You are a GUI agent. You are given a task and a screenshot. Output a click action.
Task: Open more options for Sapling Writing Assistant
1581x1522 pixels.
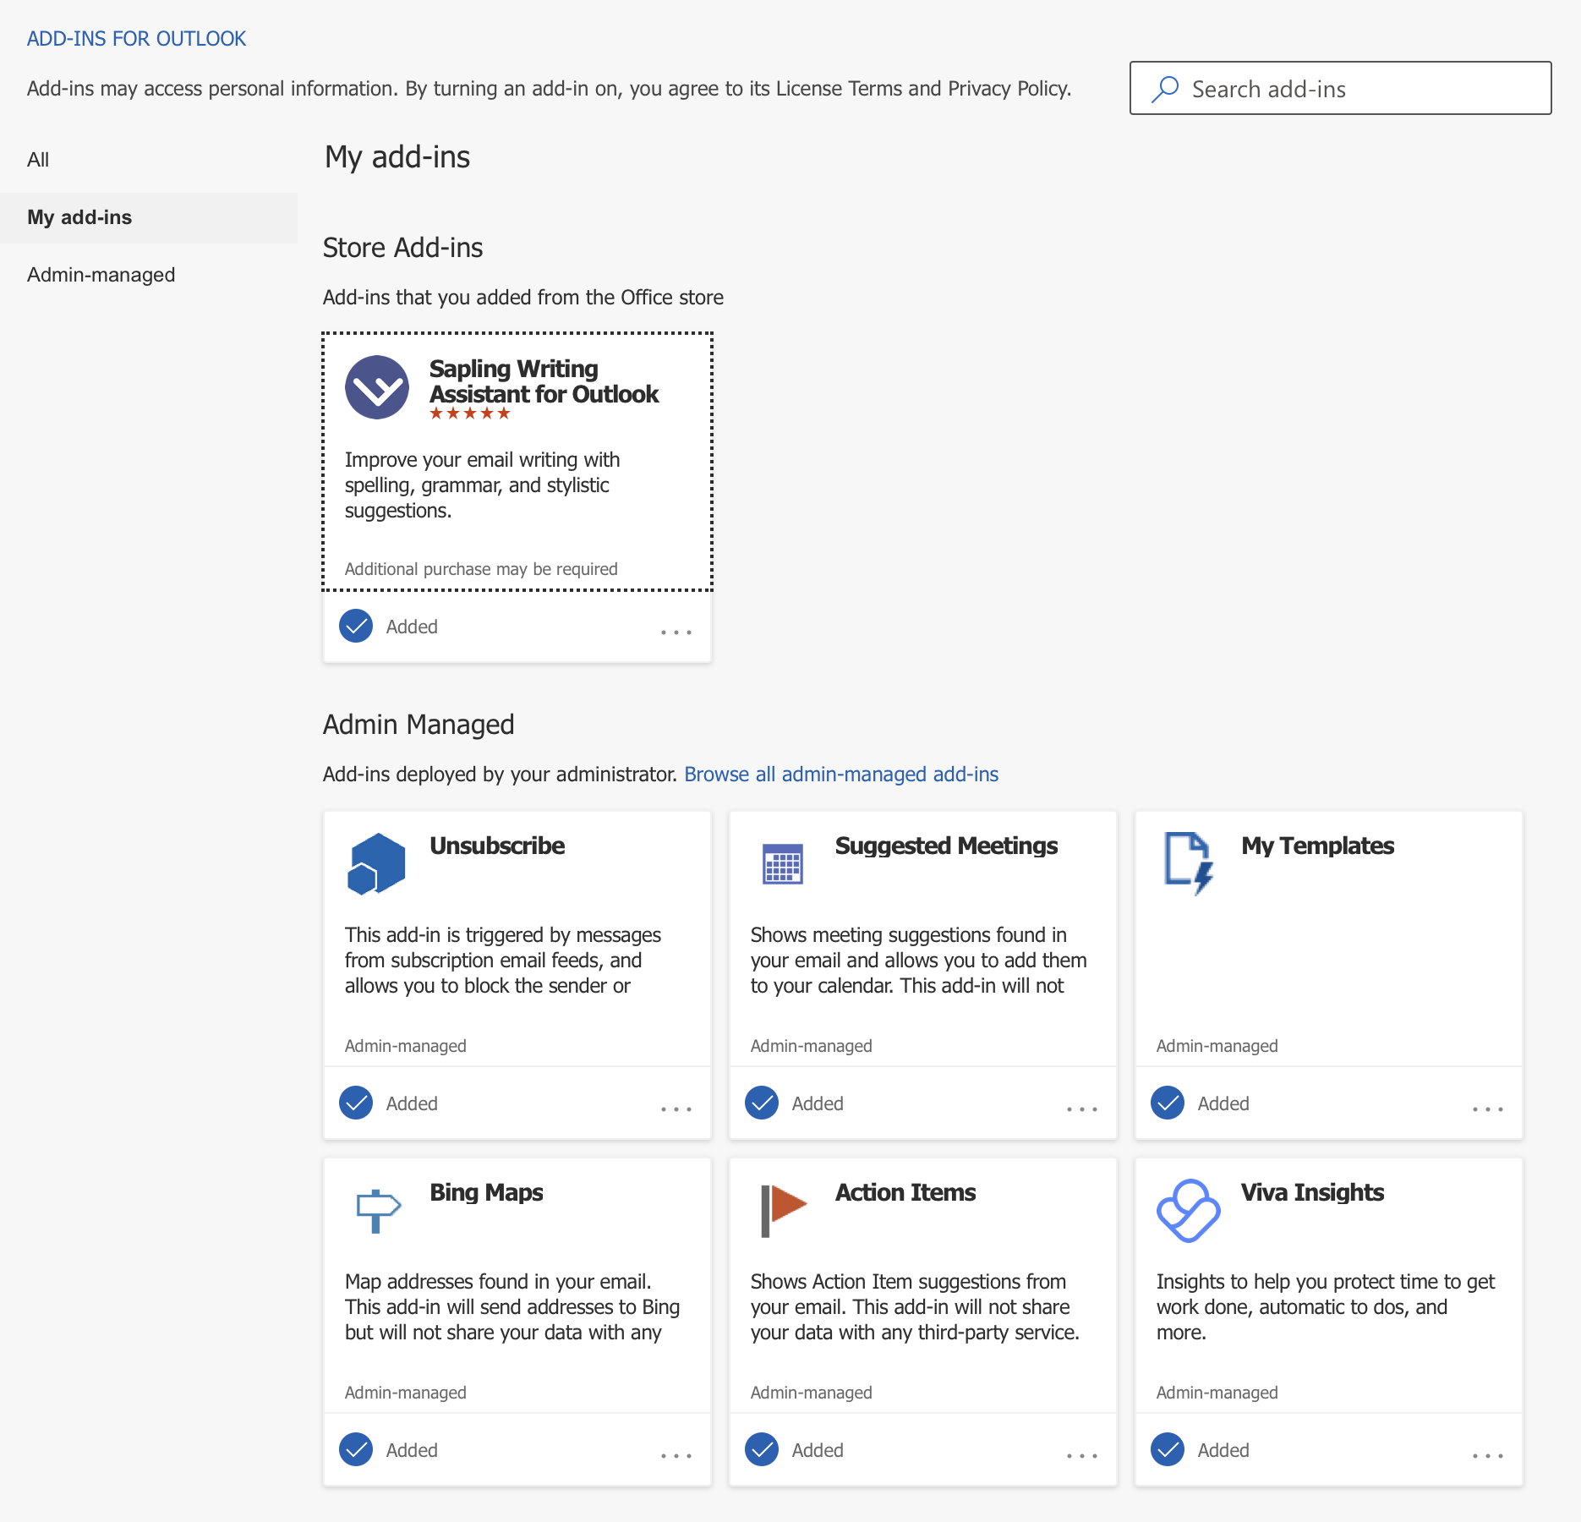[x=676, y=632]
